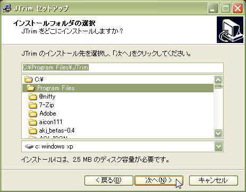Minimize the JTrim setup window
Viewport: 246px width, 192px height.
point(213,8)
